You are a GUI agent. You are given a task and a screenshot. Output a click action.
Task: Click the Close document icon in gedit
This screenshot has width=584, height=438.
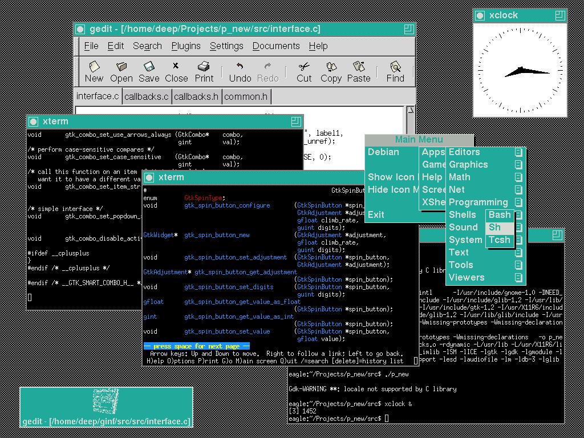176,71
